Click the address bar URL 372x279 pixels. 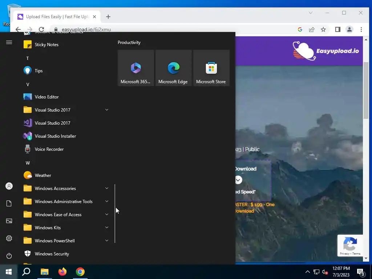point(86,30)
